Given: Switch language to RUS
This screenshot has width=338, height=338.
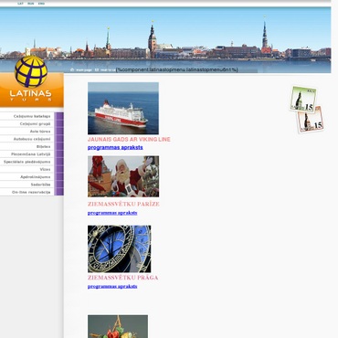Looking at the screenshot, I should point(31,4).
